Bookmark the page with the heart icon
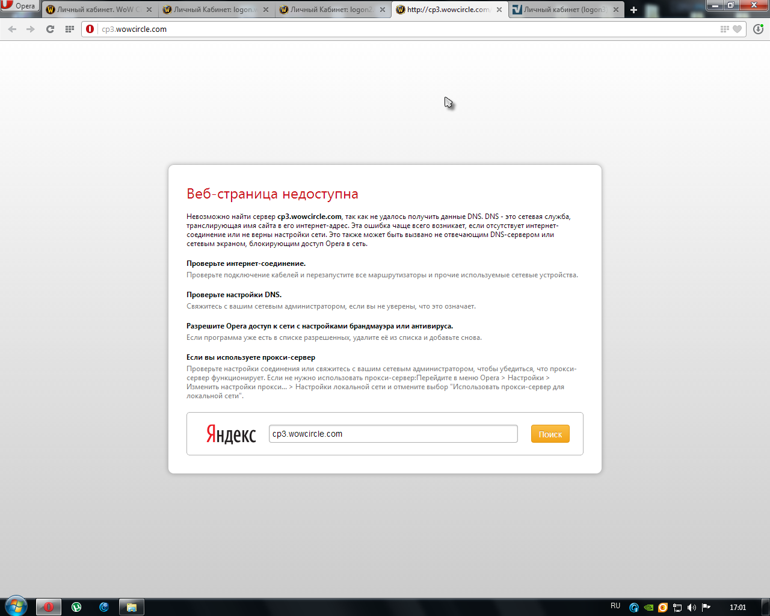Screen dimensions: 770x616 738,29
